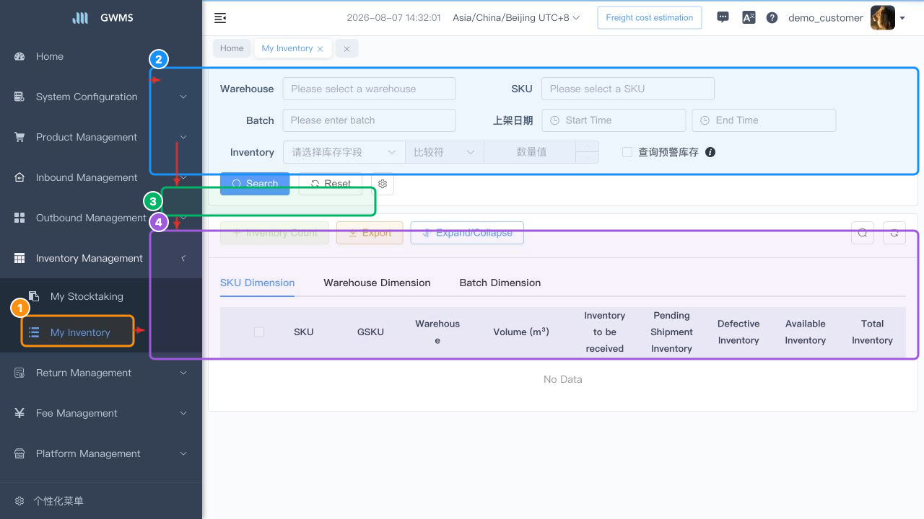The height and width of the screenshot is (519, 924).
Task: Open the account dropdown caret beside avatar
Action: coord(902,19)
